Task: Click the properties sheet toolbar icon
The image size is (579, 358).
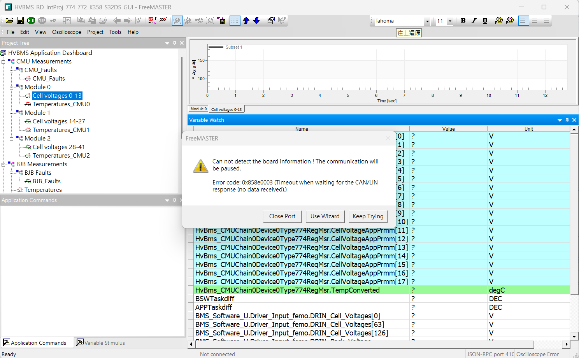Action: coord(271,21)
